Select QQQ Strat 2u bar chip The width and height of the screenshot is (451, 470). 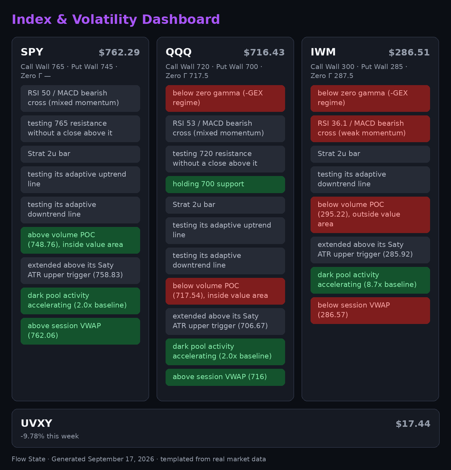pyautogui.click(x=225, y=205)
